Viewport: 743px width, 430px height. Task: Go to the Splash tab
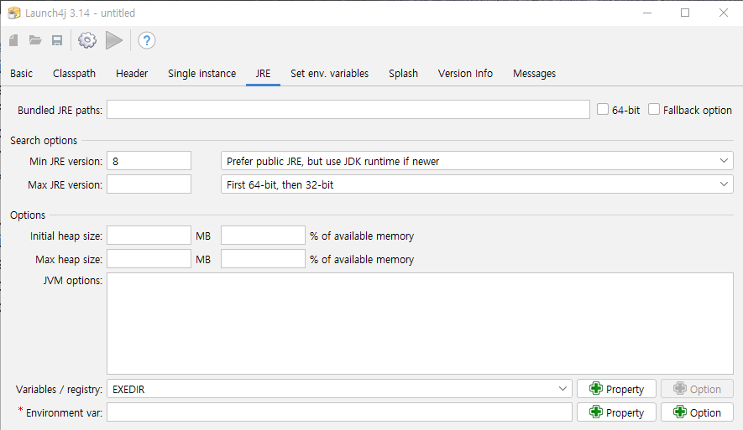[x=403, y=73]
